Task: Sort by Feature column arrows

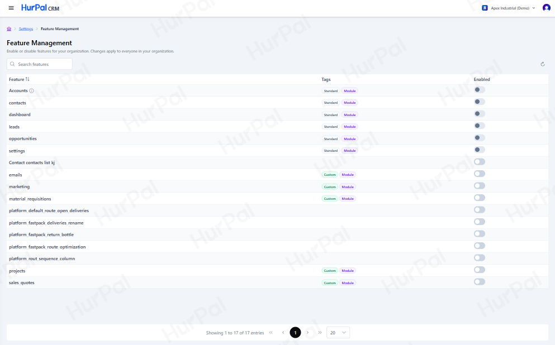Action: (27, 79)
